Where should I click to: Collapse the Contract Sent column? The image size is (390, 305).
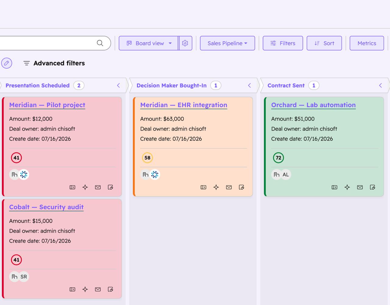pos(381,85)
